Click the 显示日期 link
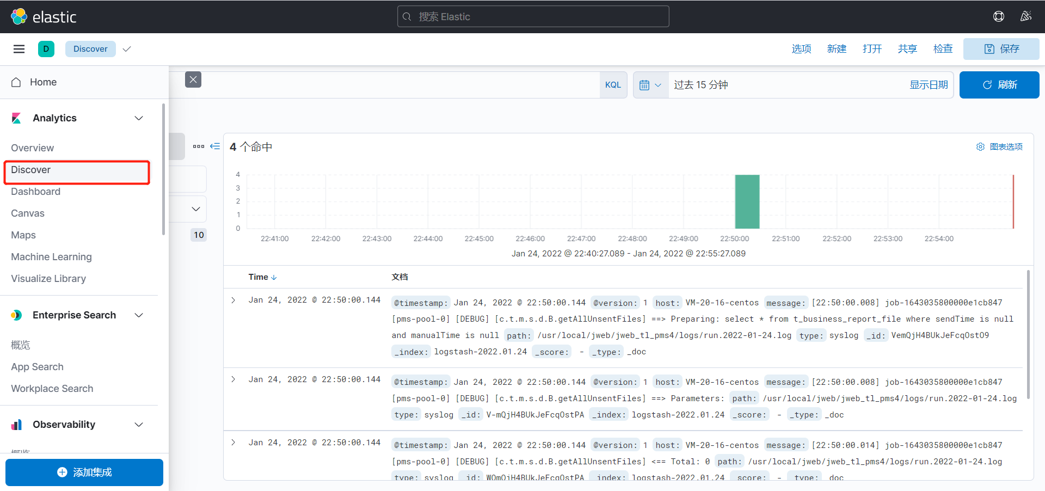The width and height of the screenshot is (1045, 491). click(x=929, y=85)
